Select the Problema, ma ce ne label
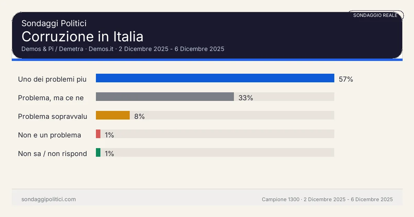Viewport: 414px width, 217px height. pyautogui.click(x=51, y=98)
